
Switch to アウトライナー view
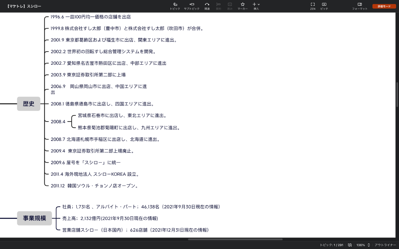[x=385, y=245]
